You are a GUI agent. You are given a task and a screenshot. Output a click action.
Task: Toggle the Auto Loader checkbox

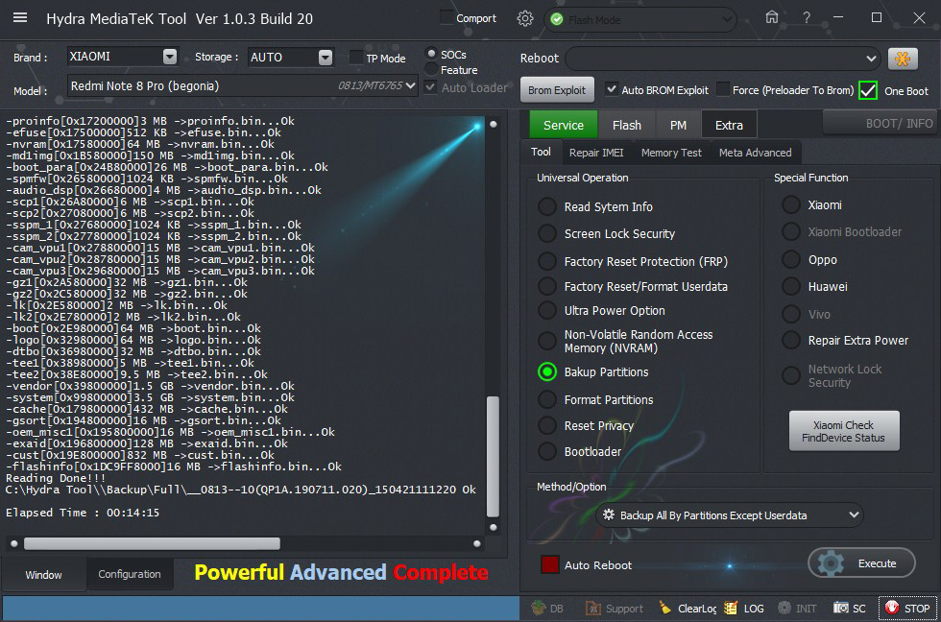[430, 87]
